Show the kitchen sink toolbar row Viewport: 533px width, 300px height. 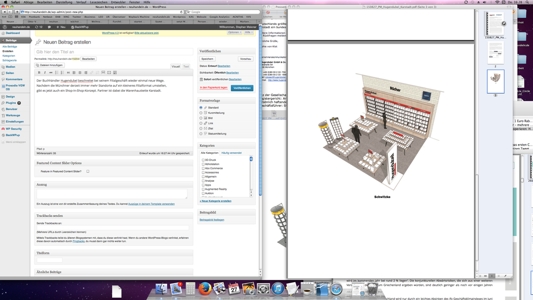coord(115,72)
